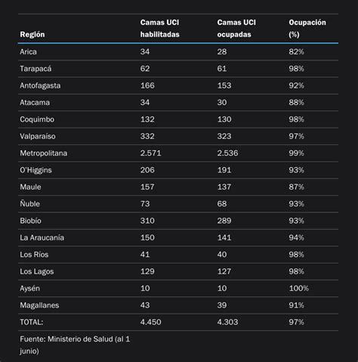Select Biobío's 289 occupied beds value

pyautogui.click(x=224, y=221)
